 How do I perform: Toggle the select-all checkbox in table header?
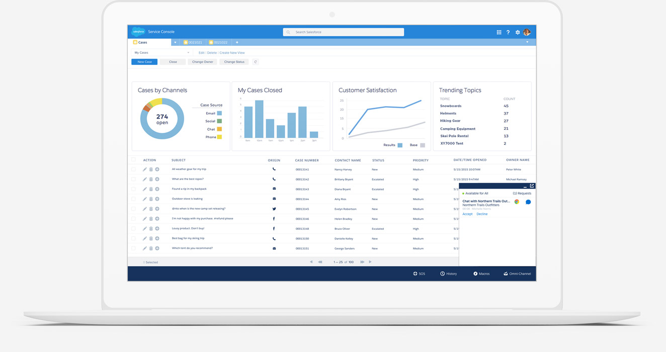point(134,160)
